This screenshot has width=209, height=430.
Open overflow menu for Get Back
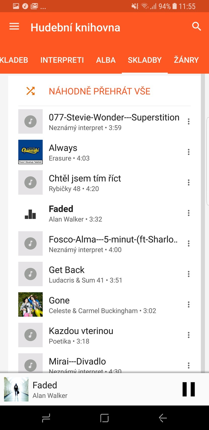(189, 274)
